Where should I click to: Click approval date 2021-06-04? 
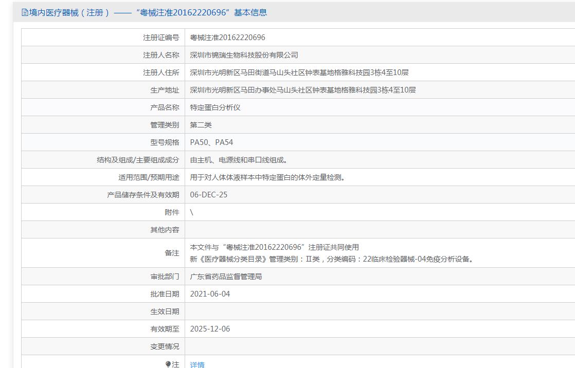[x=210, y=294]
